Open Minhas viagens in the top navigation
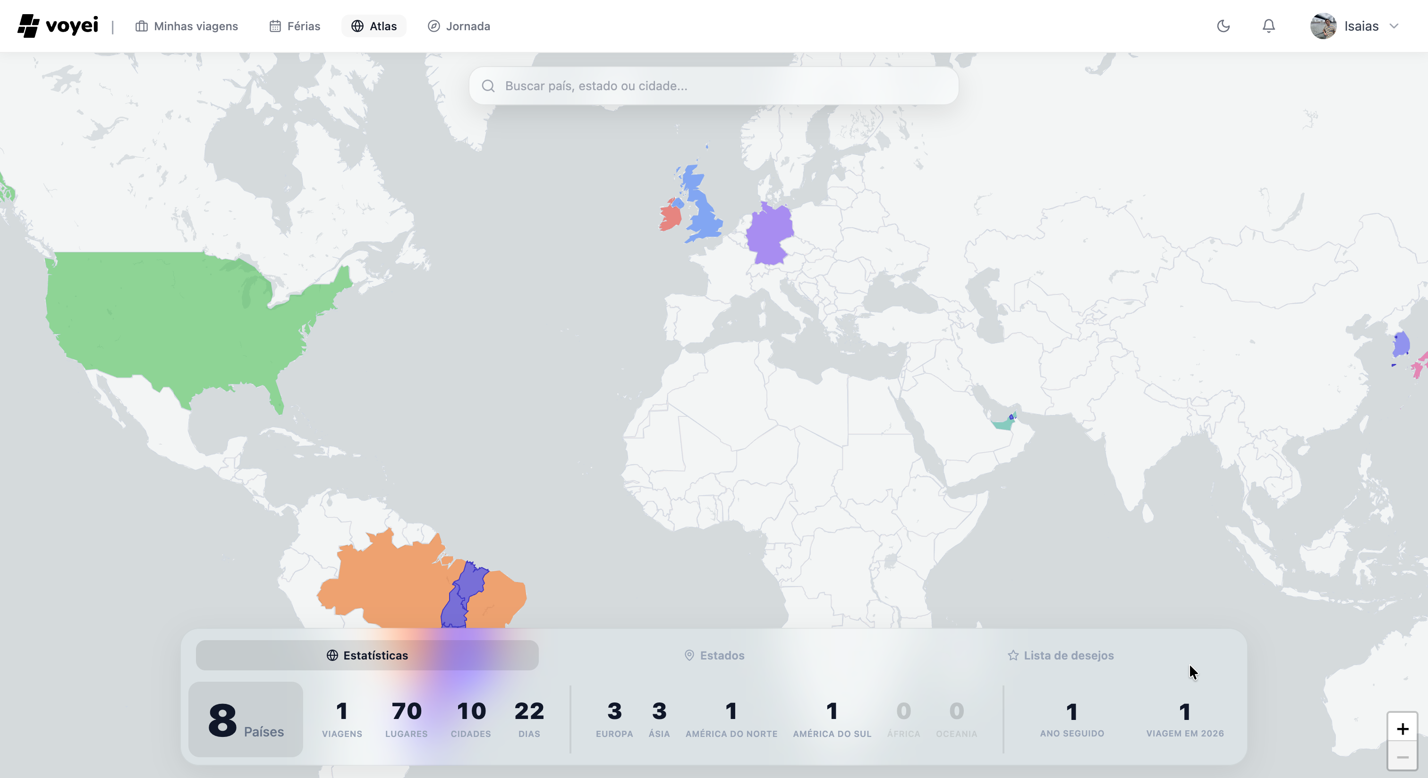1428x778 pixels. click(x=187, y=26)
